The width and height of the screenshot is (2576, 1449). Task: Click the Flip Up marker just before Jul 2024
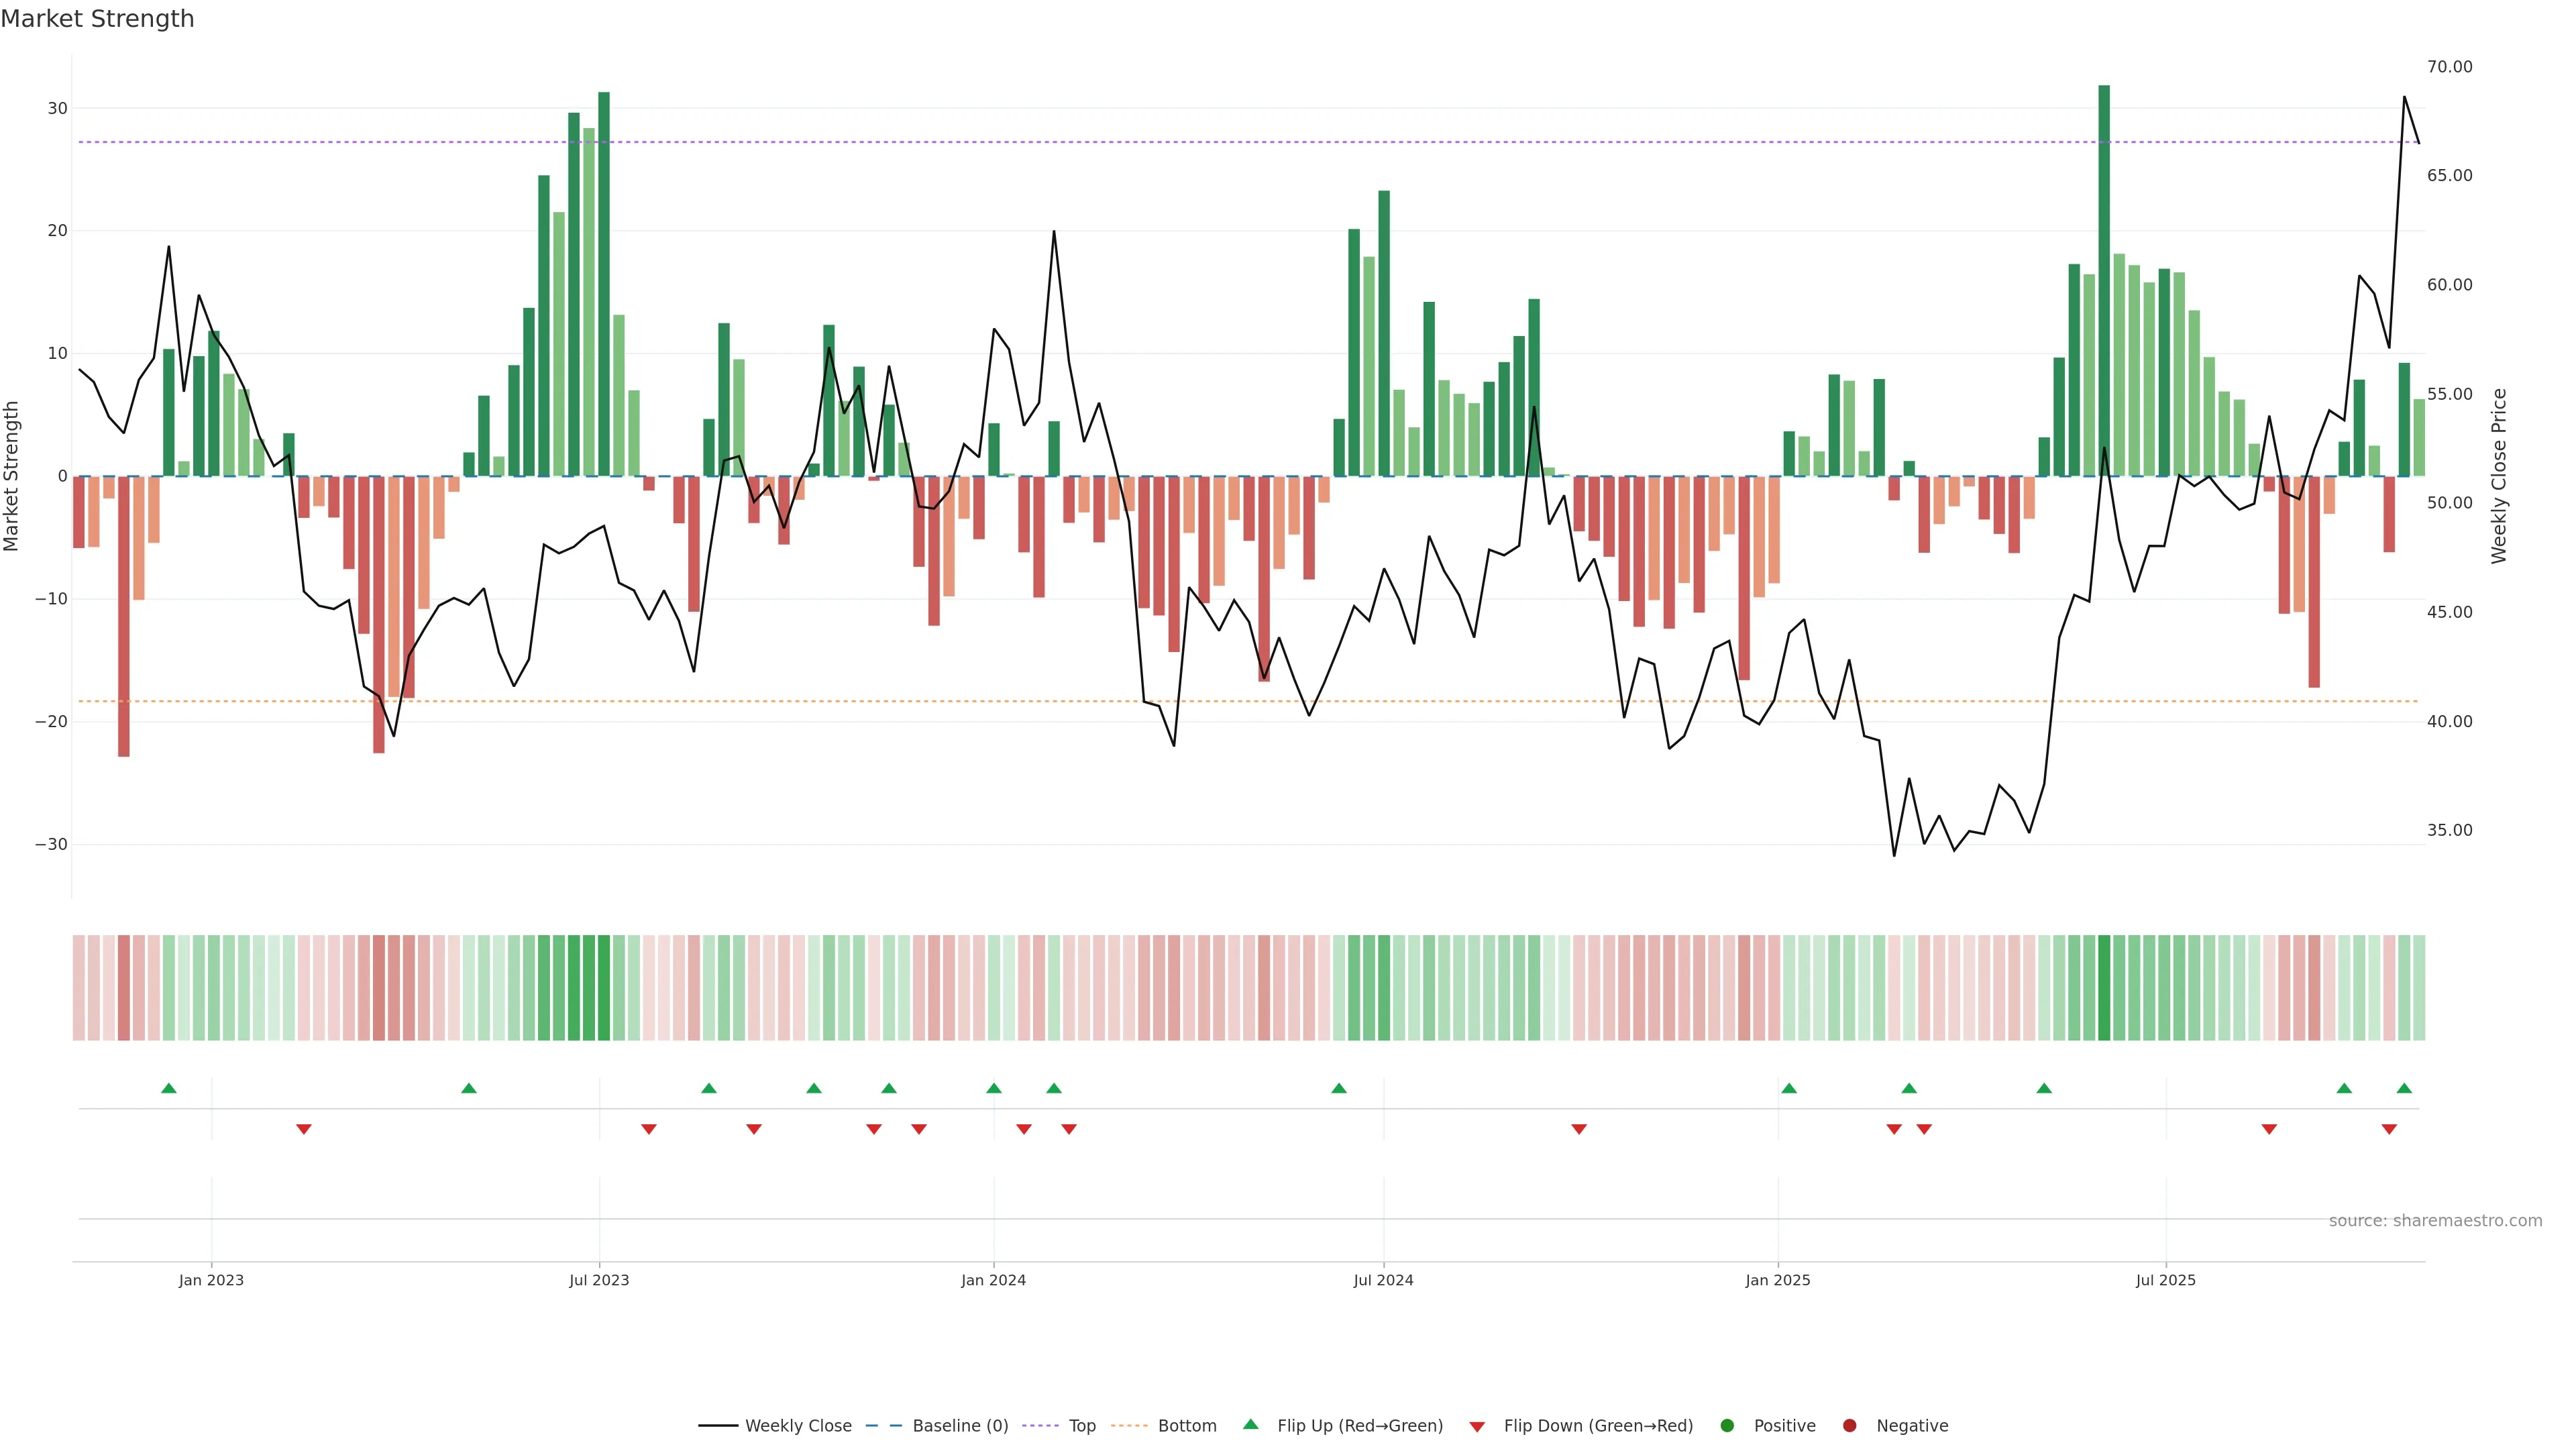(1339, 1088)
